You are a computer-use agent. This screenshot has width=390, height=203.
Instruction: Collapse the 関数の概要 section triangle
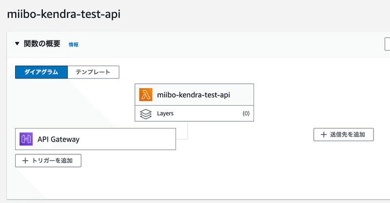(17, 44)
